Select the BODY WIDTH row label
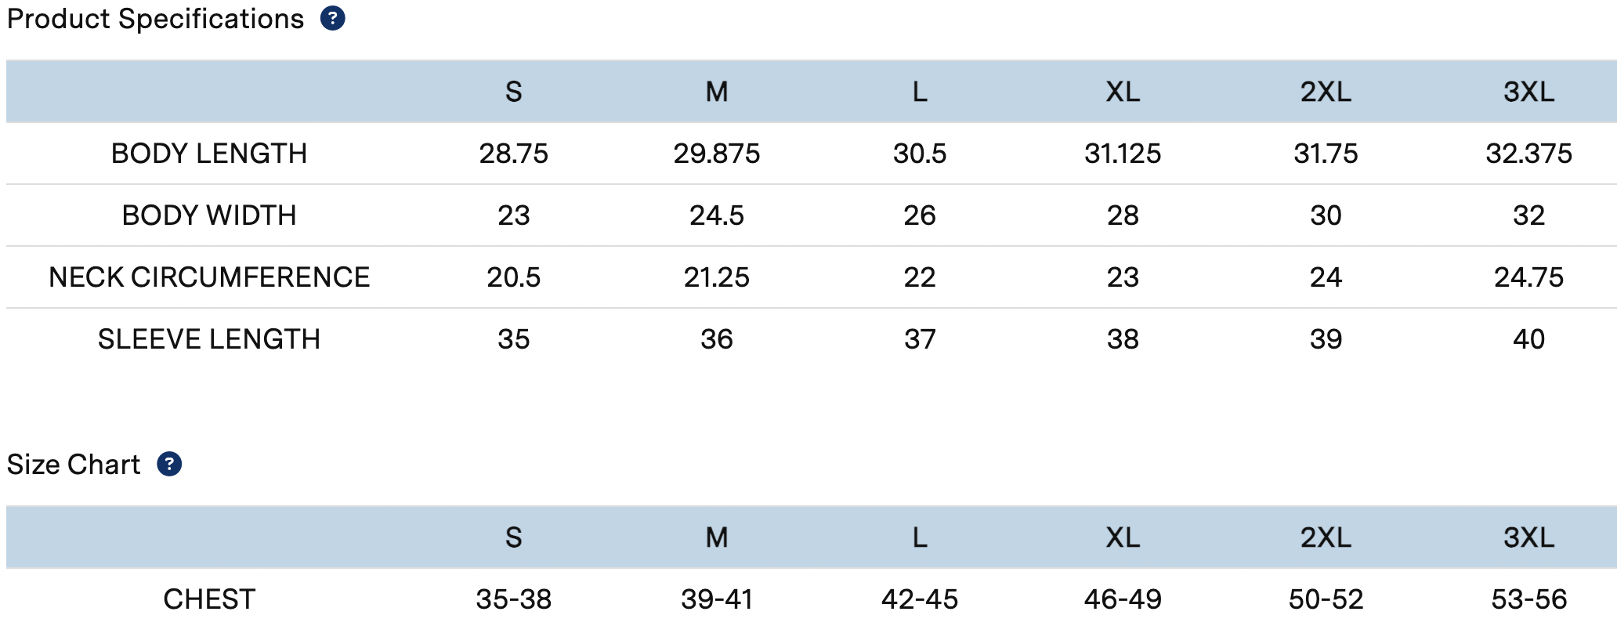Image resolution: width=1617 pixels, height=644 pixels. 209,215
